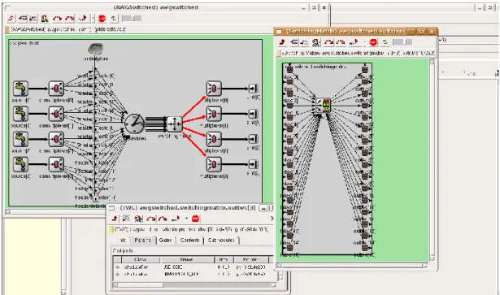500x295 pixels.
Task: Click red stop button in AWGSwitched toolbar
Action: (102, 19)
